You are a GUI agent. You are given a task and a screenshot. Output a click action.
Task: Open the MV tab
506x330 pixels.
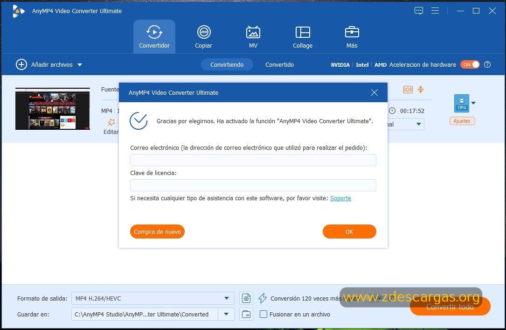click(253, 36)
